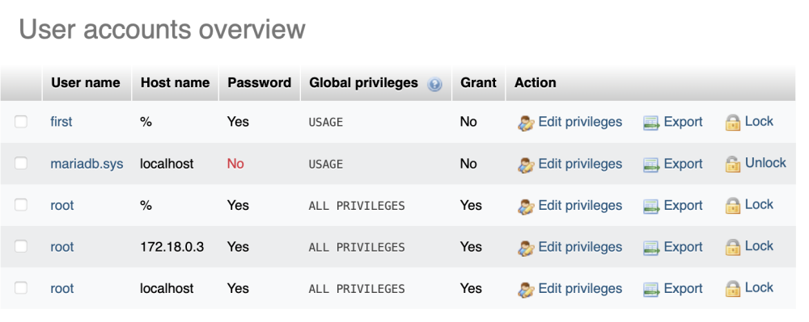Click Edit privileges icon for user first

[x=526, y=123]
